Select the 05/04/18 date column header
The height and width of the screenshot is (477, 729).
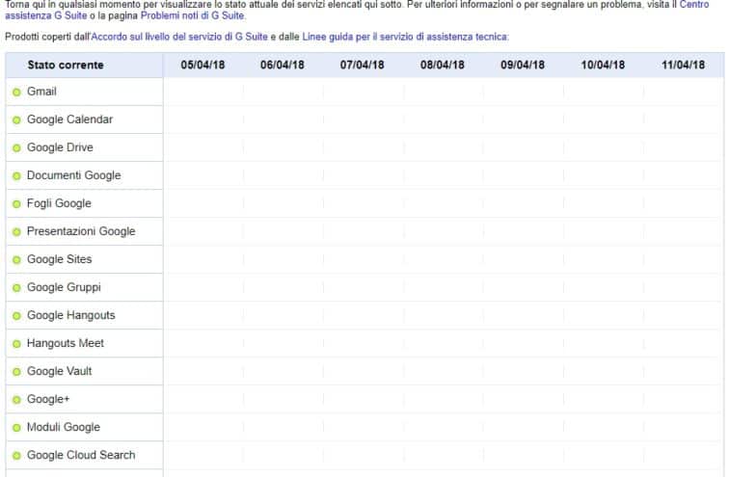202,65
